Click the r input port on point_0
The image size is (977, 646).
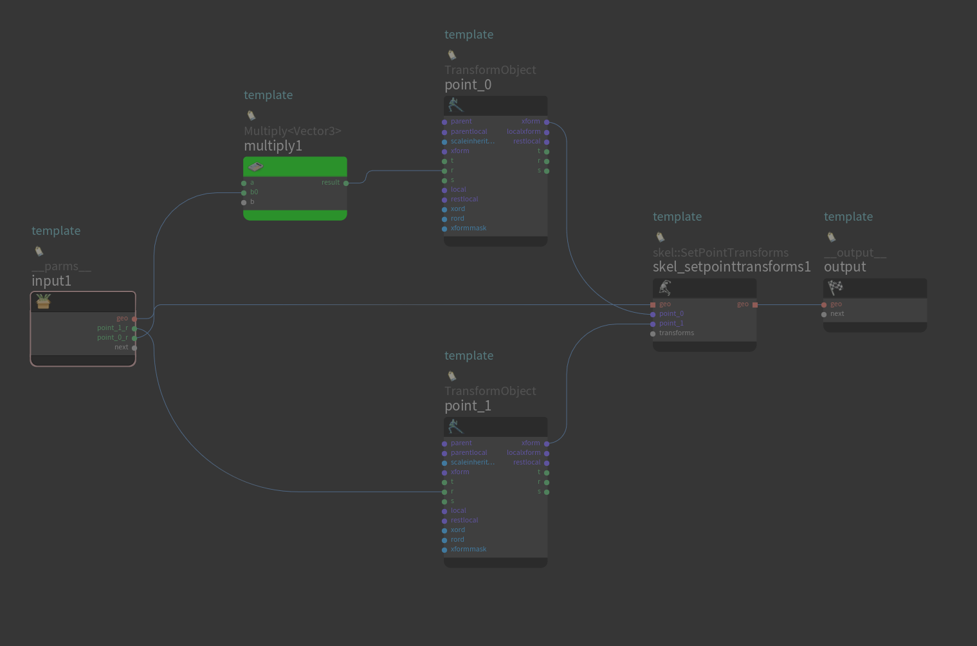(x=444, y=171)
